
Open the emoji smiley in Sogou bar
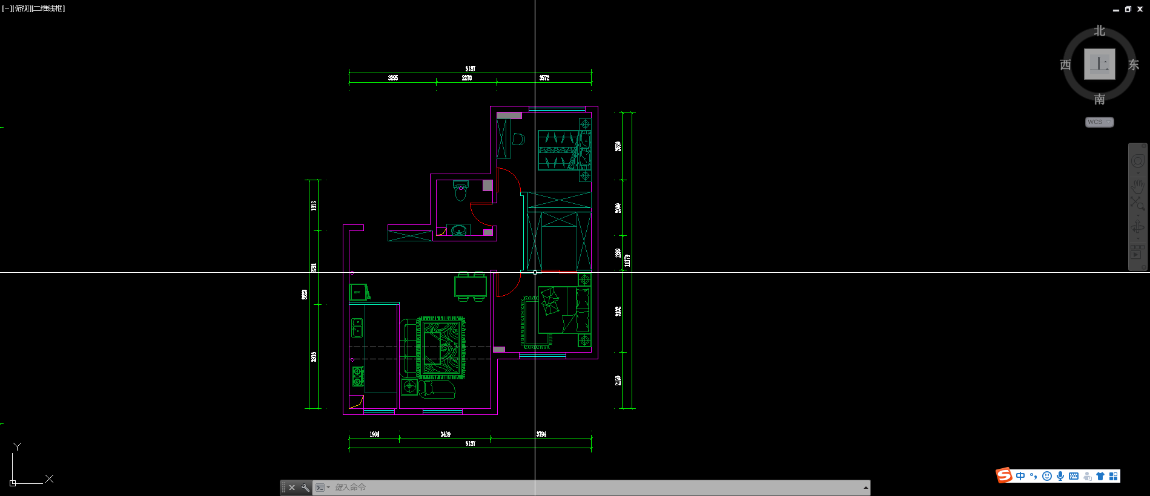click(x=1047, y=476)
